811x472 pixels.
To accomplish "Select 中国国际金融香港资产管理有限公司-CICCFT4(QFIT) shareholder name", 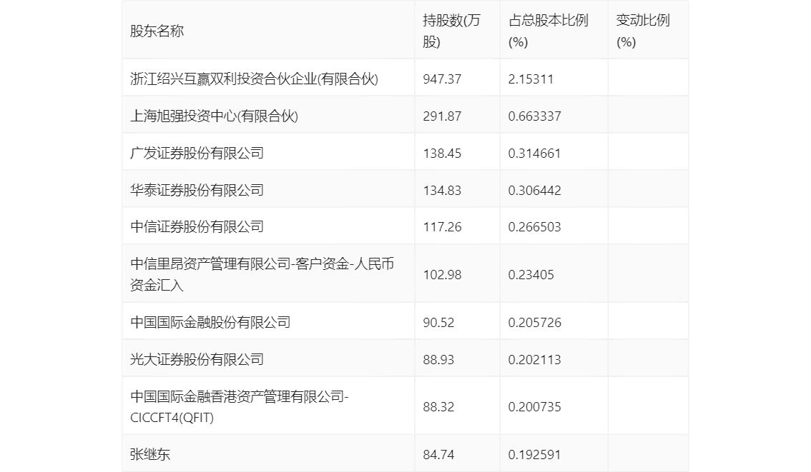I will click(240, 407).
